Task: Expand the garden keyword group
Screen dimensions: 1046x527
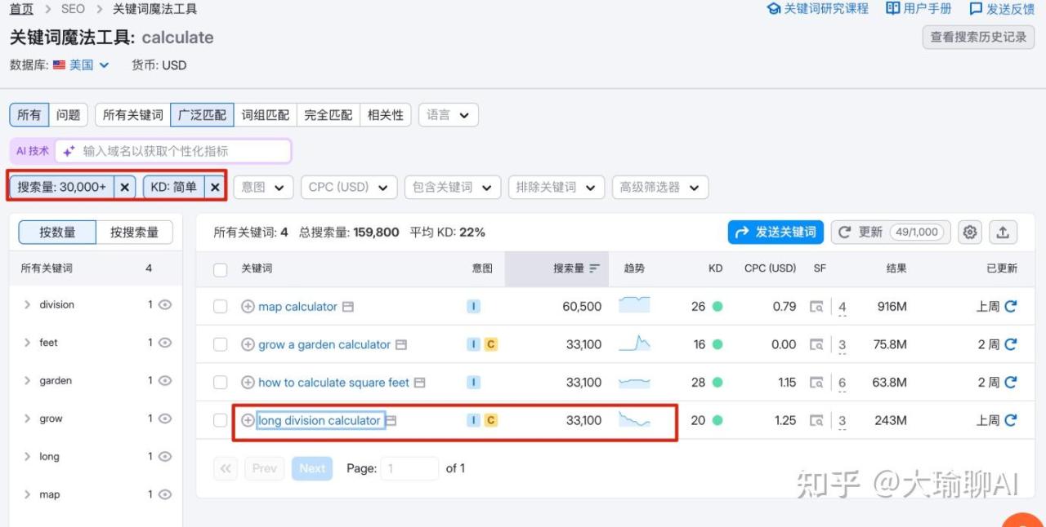Action: pyautogui.click(x=27, y=381)
